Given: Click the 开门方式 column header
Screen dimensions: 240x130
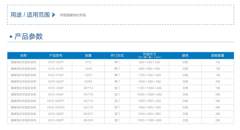Looking at the screenshot, I should (117, 55).
